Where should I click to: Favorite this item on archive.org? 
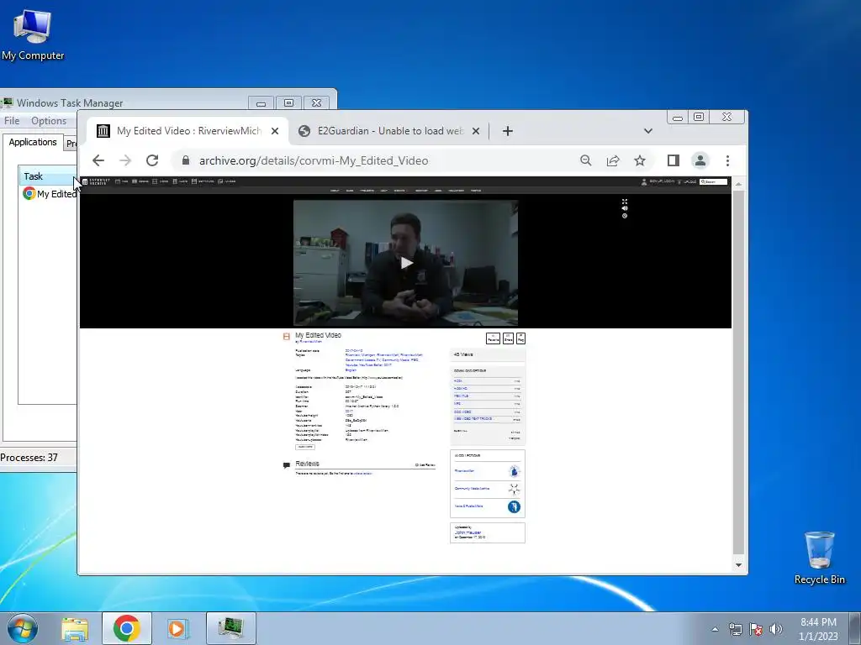493,338
